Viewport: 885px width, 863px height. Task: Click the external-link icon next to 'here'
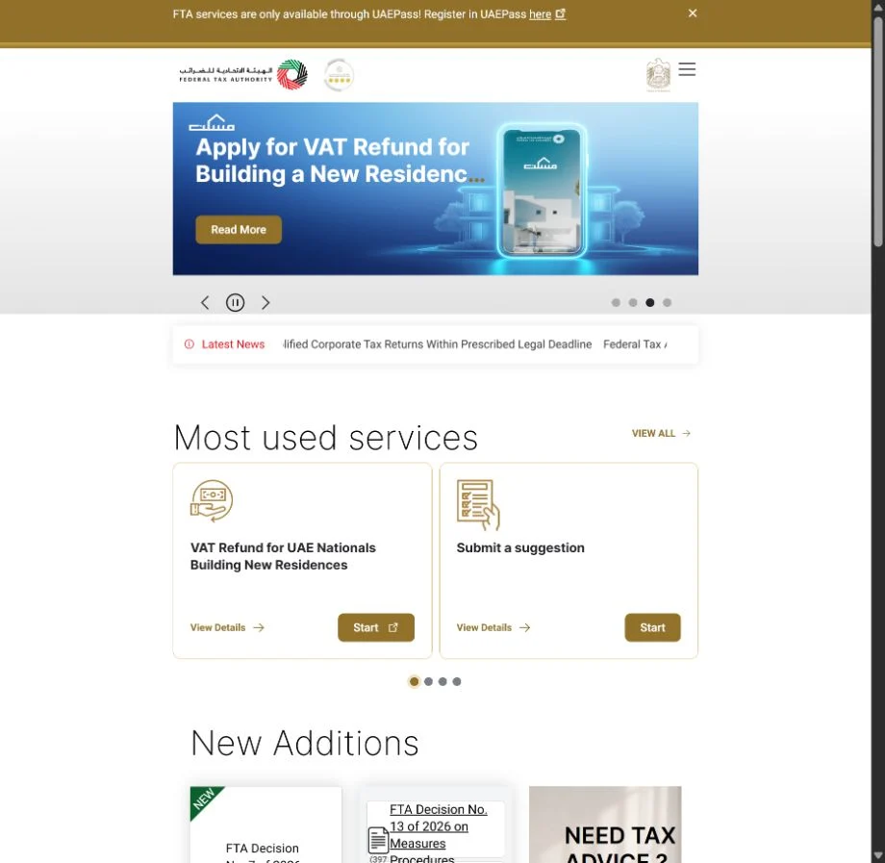pyautogui.click(x=561, y=14)
